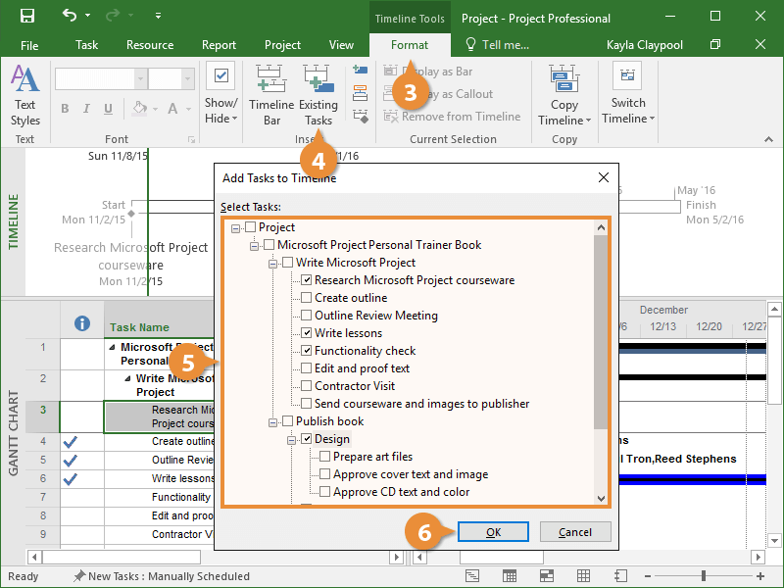The image size is (784, 588).
Task: Click the Existing Tasks icon
Action: click(x=318, y=80)
